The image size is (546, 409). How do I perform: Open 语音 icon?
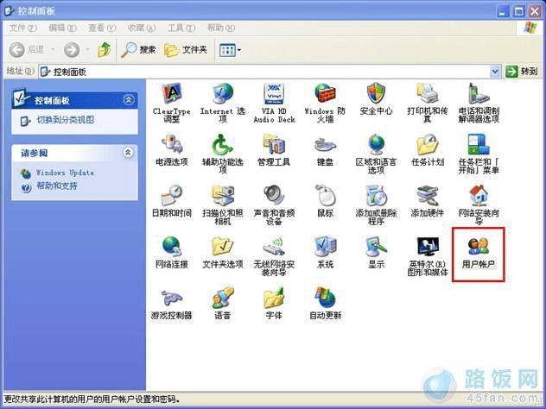[x=223, y=298]
